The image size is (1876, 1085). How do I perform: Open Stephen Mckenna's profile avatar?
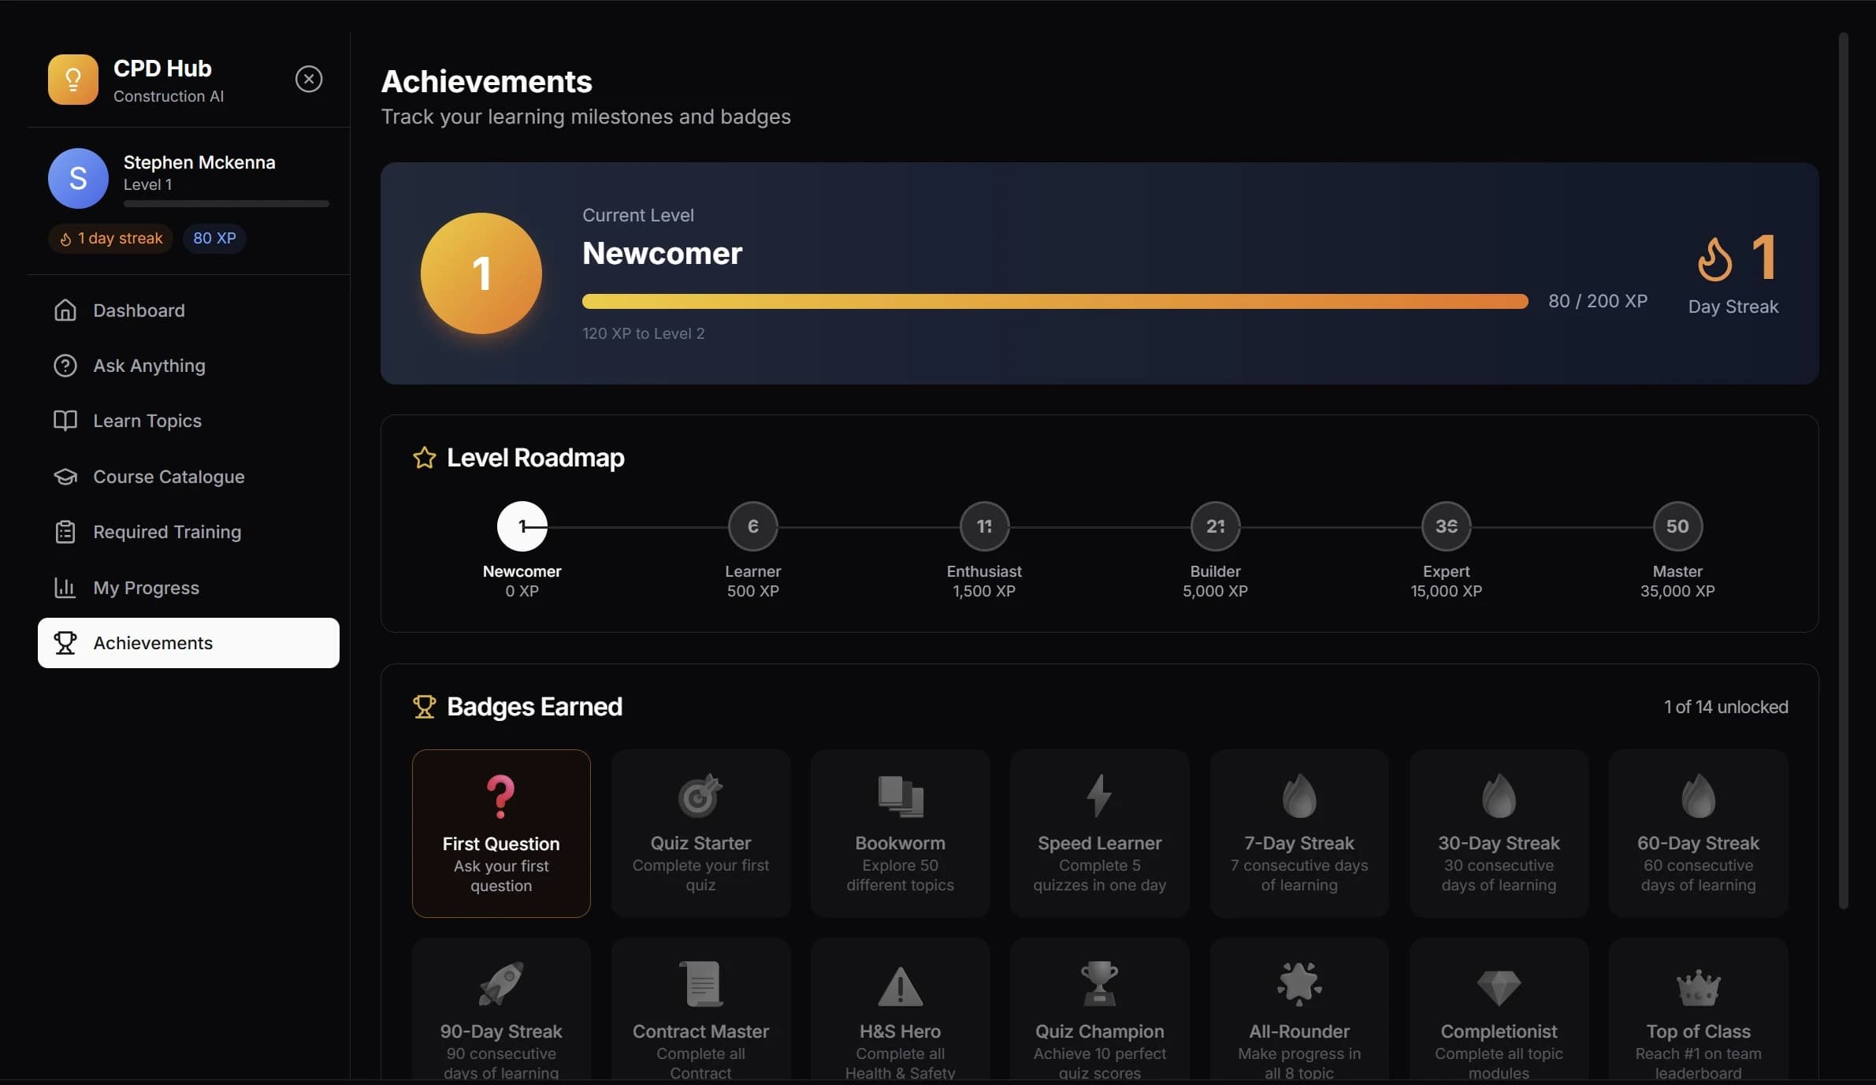[x=77, y=178]
